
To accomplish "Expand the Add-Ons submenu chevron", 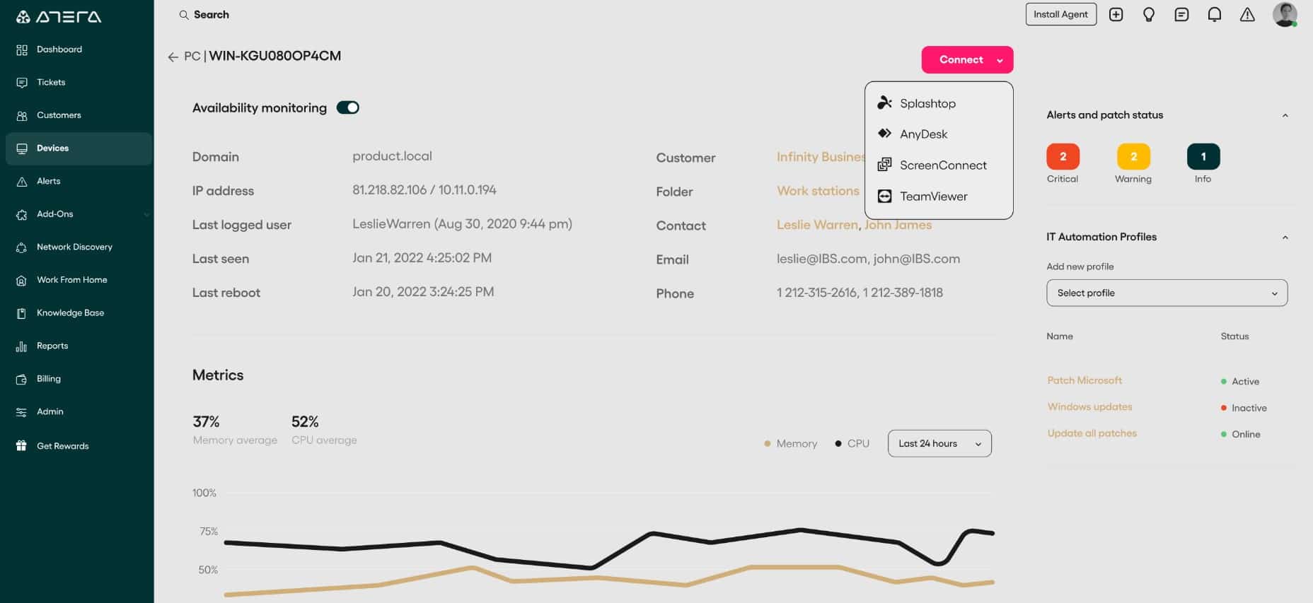I will click(146, 215).
